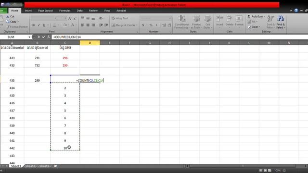The width and height of the screenshot is (308, 173).
Task: Switch to Sheet3 tab
Action: coord(44,166)
